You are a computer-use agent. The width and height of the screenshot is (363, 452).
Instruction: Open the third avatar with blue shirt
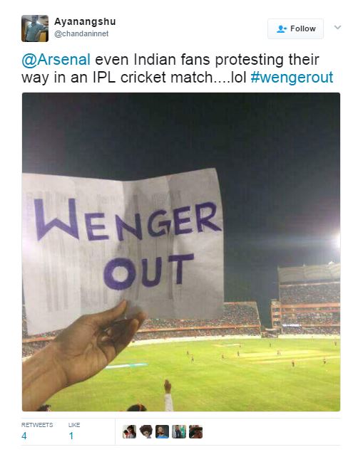coord(163,431)
